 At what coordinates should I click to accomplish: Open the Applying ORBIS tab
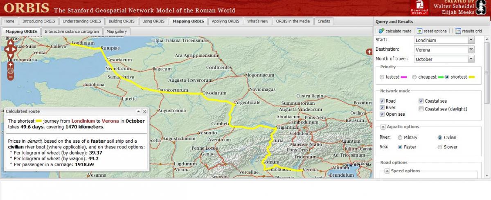click(x=225, y=21)
